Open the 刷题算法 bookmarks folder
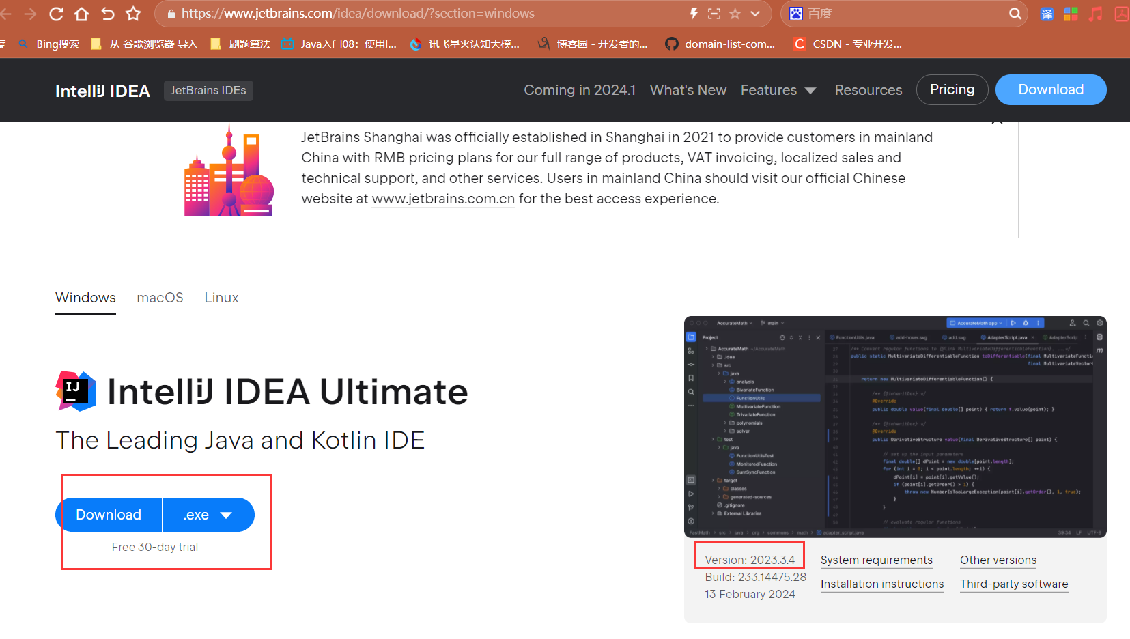This screenshot has width=1130, height=639. click(x=240, y=44)
